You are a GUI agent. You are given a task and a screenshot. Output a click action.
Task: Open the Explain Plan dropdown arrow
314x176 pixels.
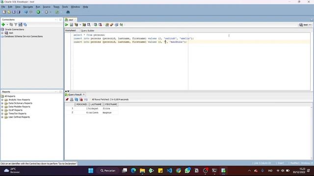[x=80, y=25]
